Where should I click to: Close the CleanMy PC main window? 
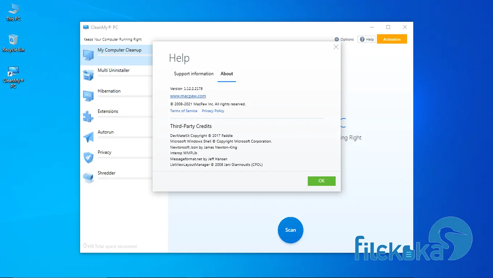[405, 27]
